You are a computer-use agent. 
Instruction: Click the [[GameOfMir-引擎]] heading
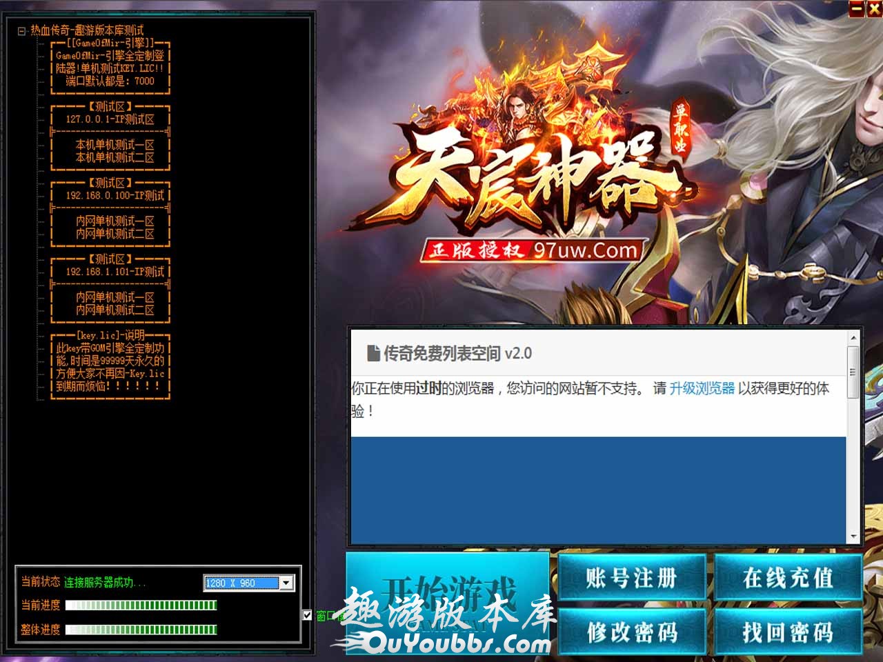pos(110,43)
